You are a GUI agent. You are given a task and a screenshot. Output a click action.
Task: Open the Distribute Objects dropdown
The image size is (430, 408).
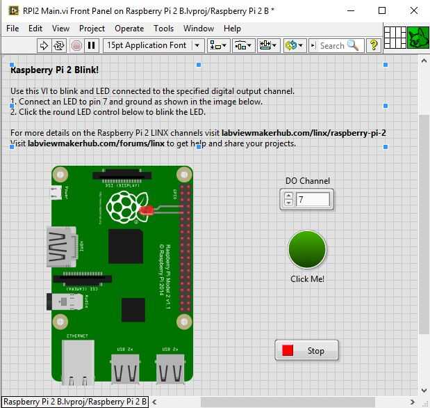pyautogui.click(x=243, y=45)
